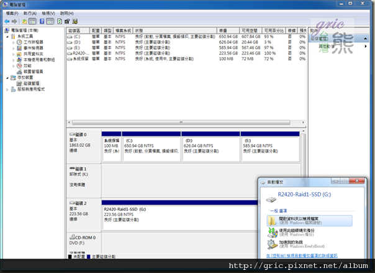Select the R2420-... volume row in the list
375x273 pixels.
[x=186, y=53]
